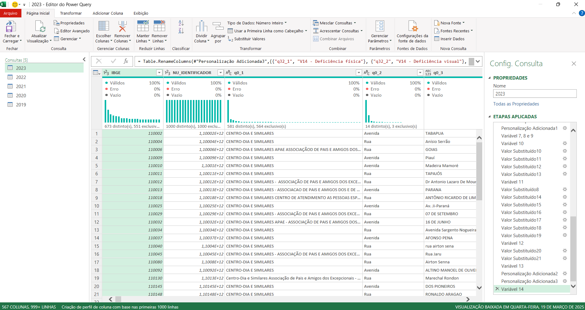Open gear settings for Personalização Adicionada2 step

(565, 273)
